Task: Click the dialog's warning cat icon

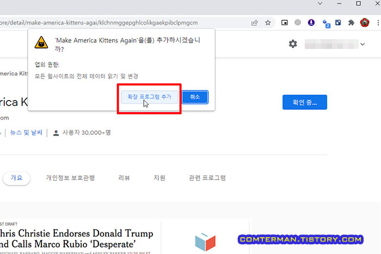Action: coord(41,42)
